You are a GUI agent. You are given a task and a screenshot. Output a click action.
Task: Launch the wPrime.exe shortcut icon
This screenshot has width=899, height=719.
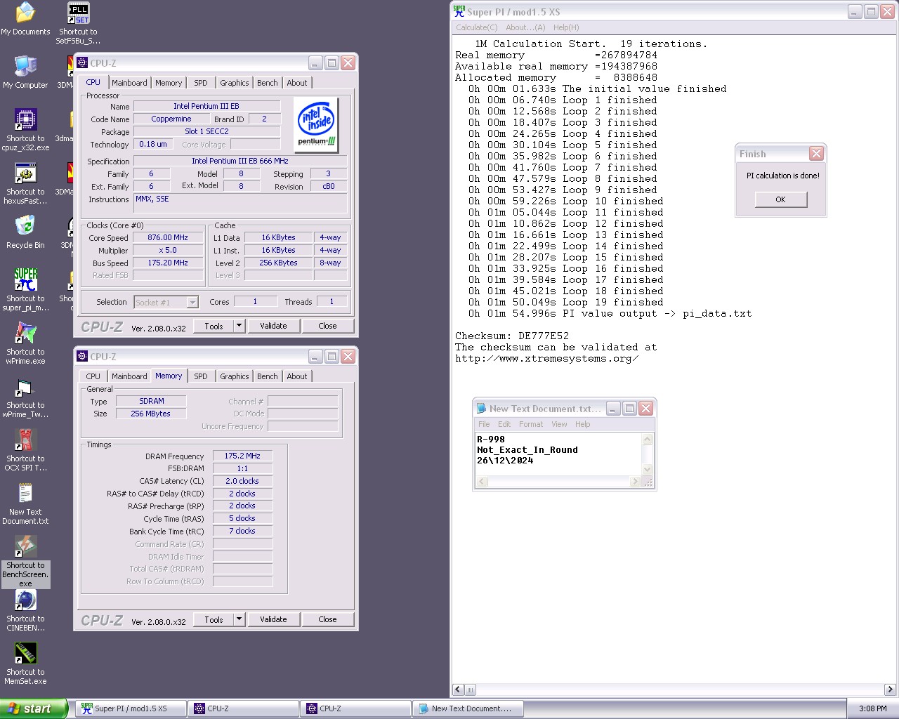coord(25,344)
